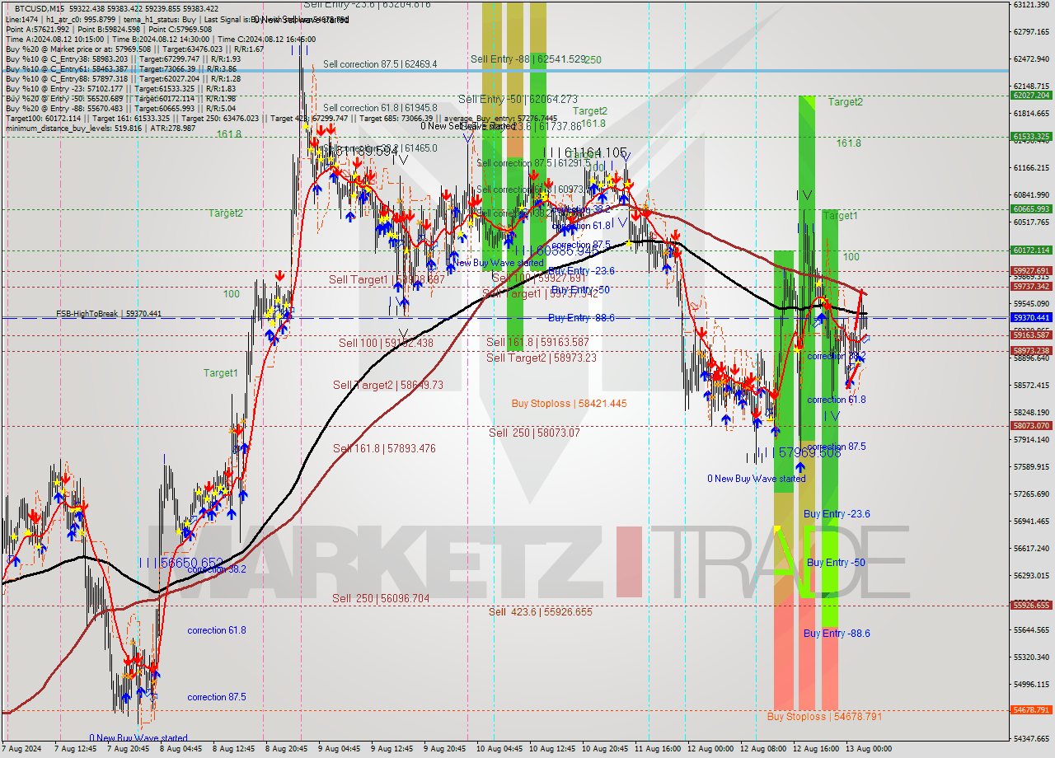Click the '11 Aug 16:00' time axis label
The height and width of the screenshot is (758, 1055).
(658, 749)
